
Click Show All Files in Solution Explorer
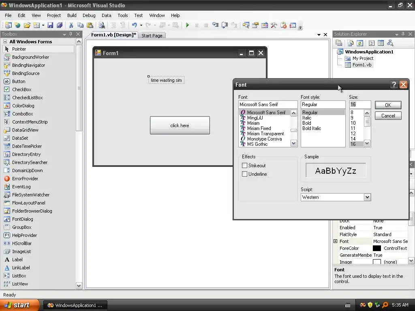(351, 43)
